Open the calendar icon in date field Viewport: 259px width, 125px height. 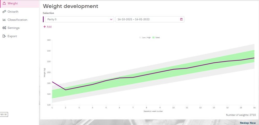tap(181, 19)
